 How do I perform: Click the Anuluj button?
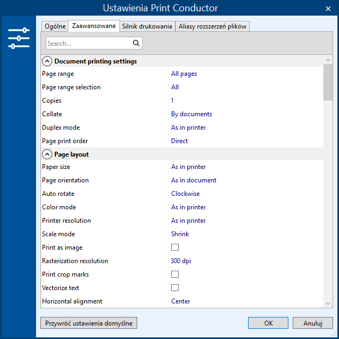(313, 323)
